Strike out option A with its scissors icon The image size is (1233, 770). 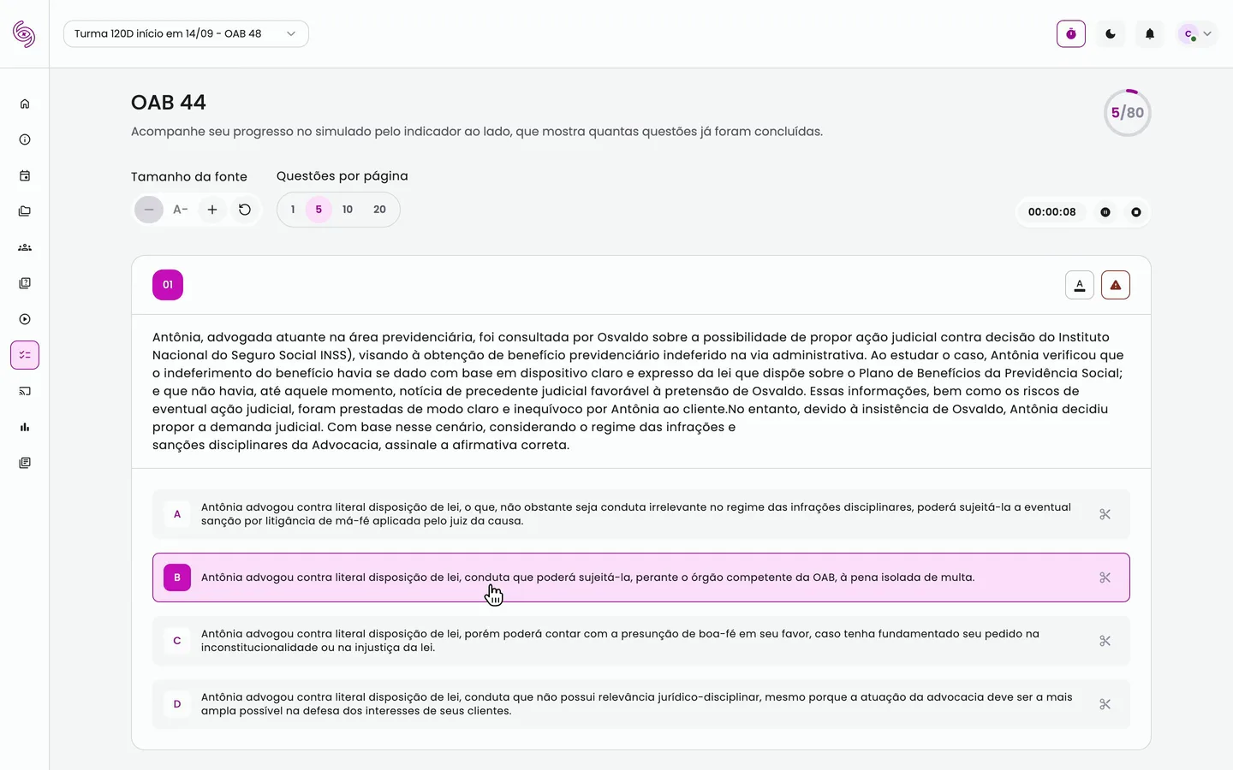tap(1105, 514)
